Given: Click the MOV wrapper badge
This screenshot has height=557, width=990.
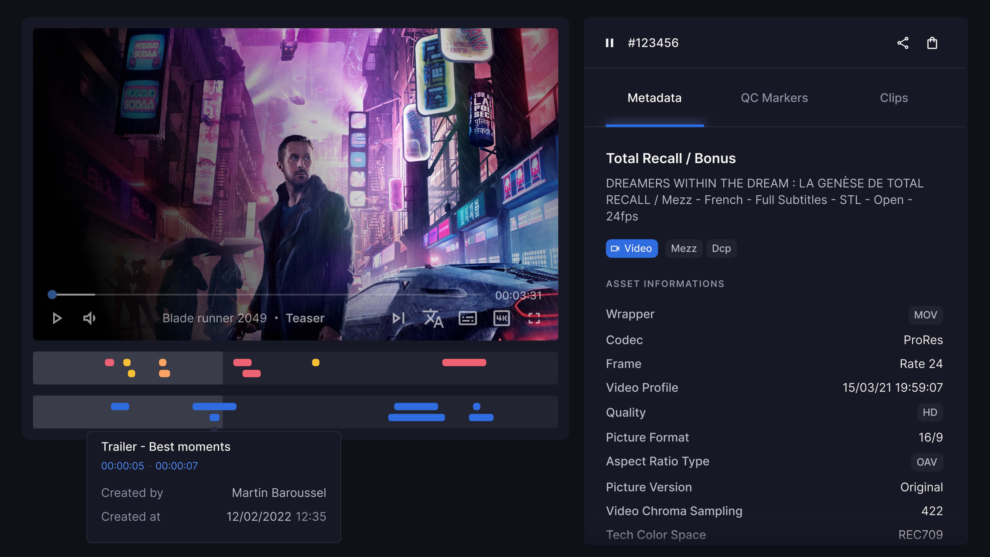Looking at the screenshot, I should (x=926, y=315).
